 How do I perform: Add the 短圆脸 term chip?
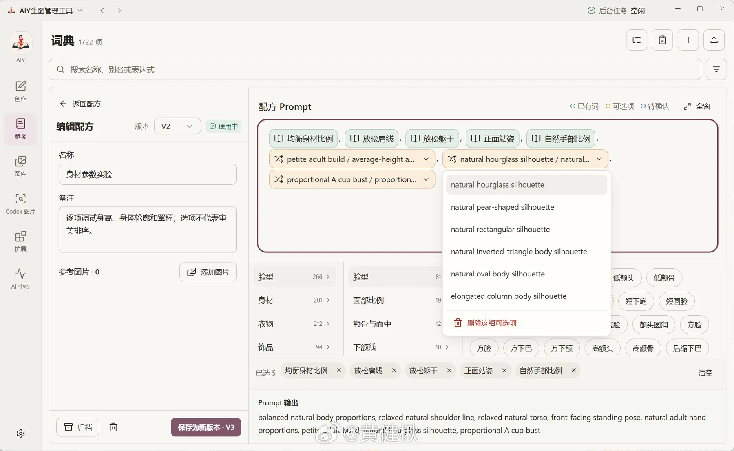click(x=677, y=301)
